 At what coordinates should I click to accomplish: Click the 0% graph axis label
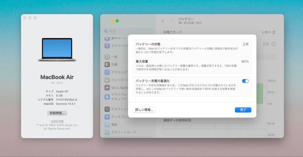click(270, 104)
